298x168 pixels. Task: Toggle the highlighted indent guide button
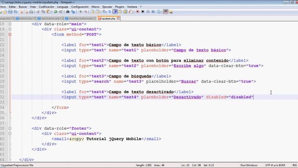click(x=115, y=12)
